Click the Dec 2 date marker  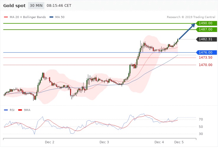click(49, 142)
